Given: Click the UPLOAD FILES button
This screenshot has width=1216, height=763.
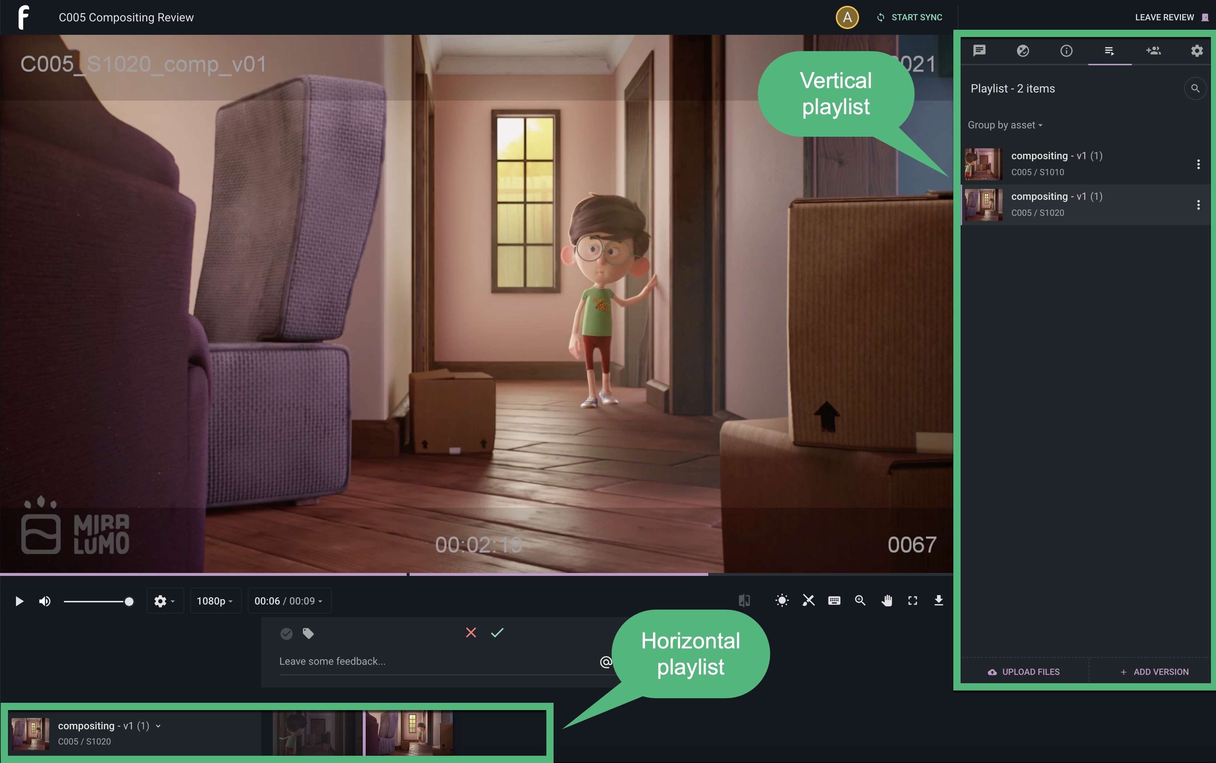Looking at the screenshot, I should pos(1024,672).
